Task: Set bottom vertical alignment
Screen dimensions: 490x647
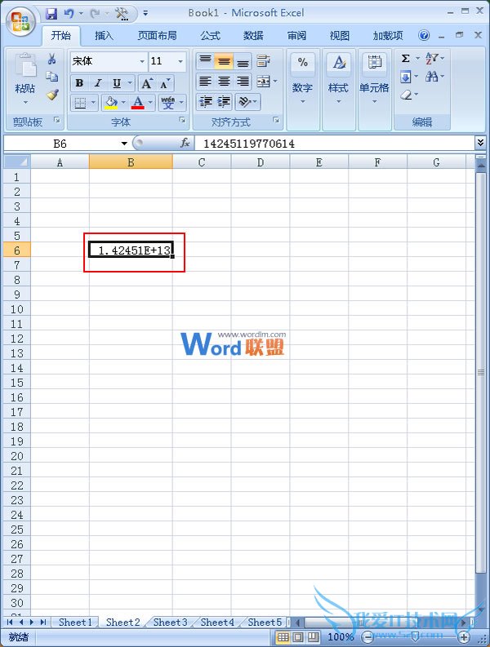Action: [243, 61]
